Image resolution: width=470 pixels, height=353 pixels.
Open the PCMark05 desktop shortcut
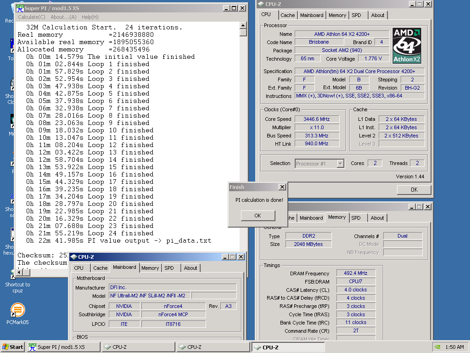(x=17, y=313)
